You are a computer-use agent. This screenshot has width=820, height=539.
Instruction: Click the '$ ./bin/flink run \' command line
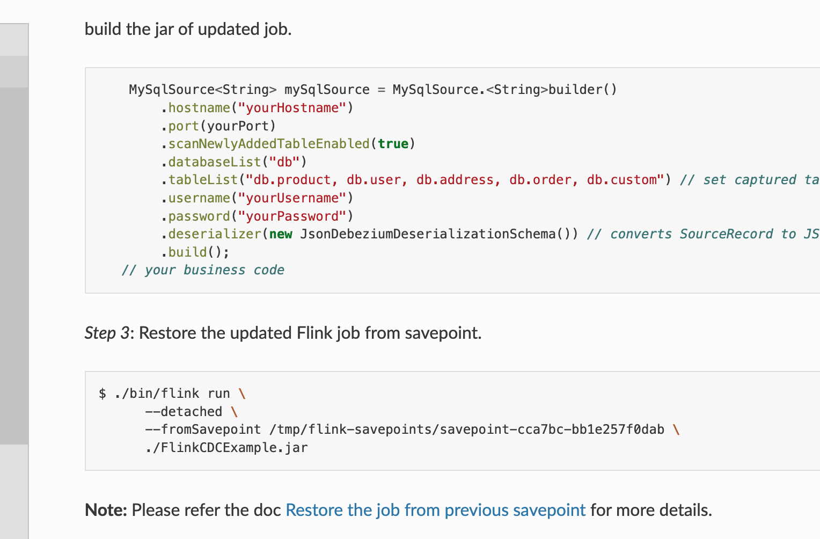(172, 394)
